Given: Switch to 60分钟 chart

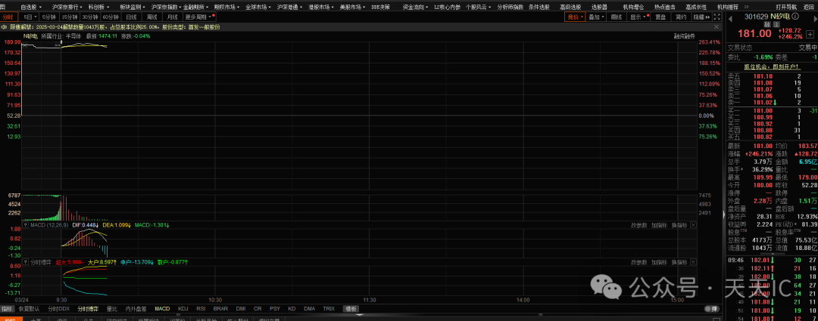Looking at the screenshot, I should (x=111, y=17).
